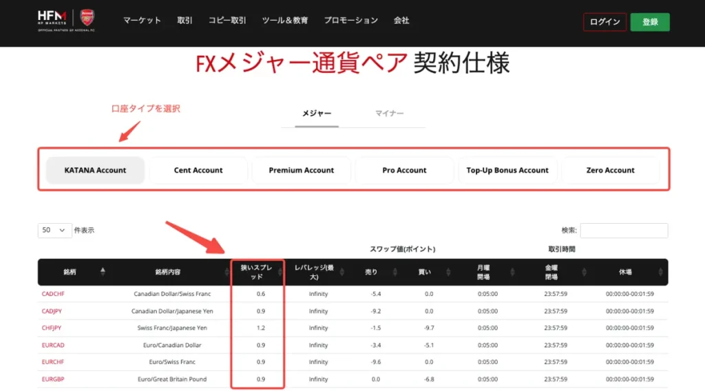Click CADJPY sell swap -9.2

tap(376, 311)
